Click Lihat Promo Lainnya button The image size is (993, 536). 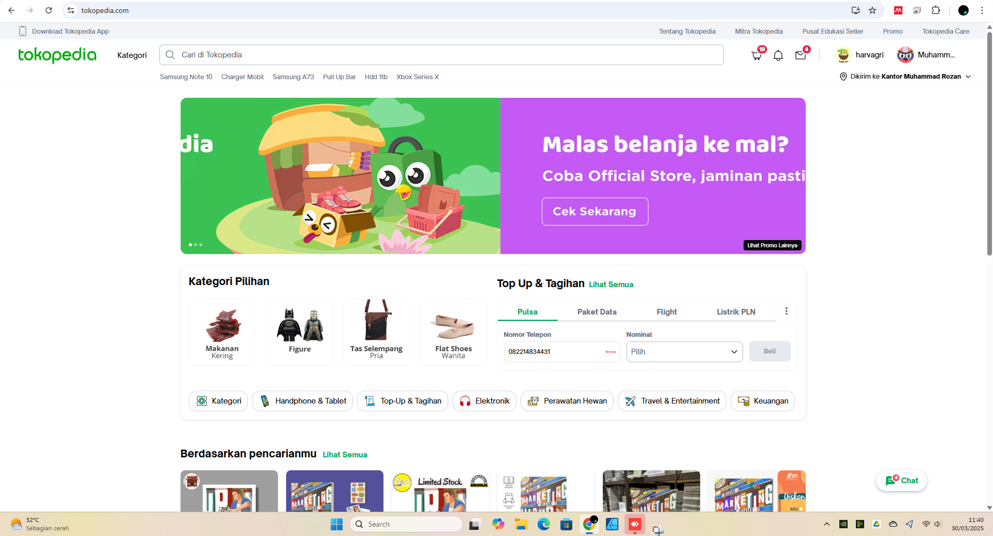coord(772,245)
